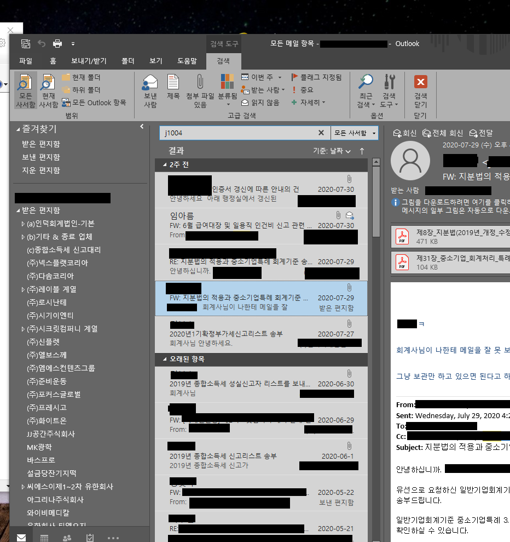Open the 파일 tab
This screenshot has width=510, height=542.
[26, 61]
